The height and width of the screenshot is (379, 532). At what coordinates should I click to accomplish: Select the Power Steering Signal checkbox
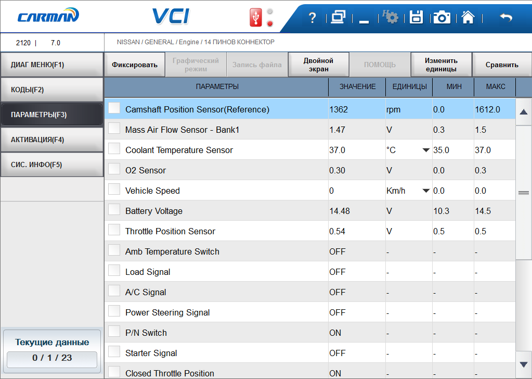114,311
